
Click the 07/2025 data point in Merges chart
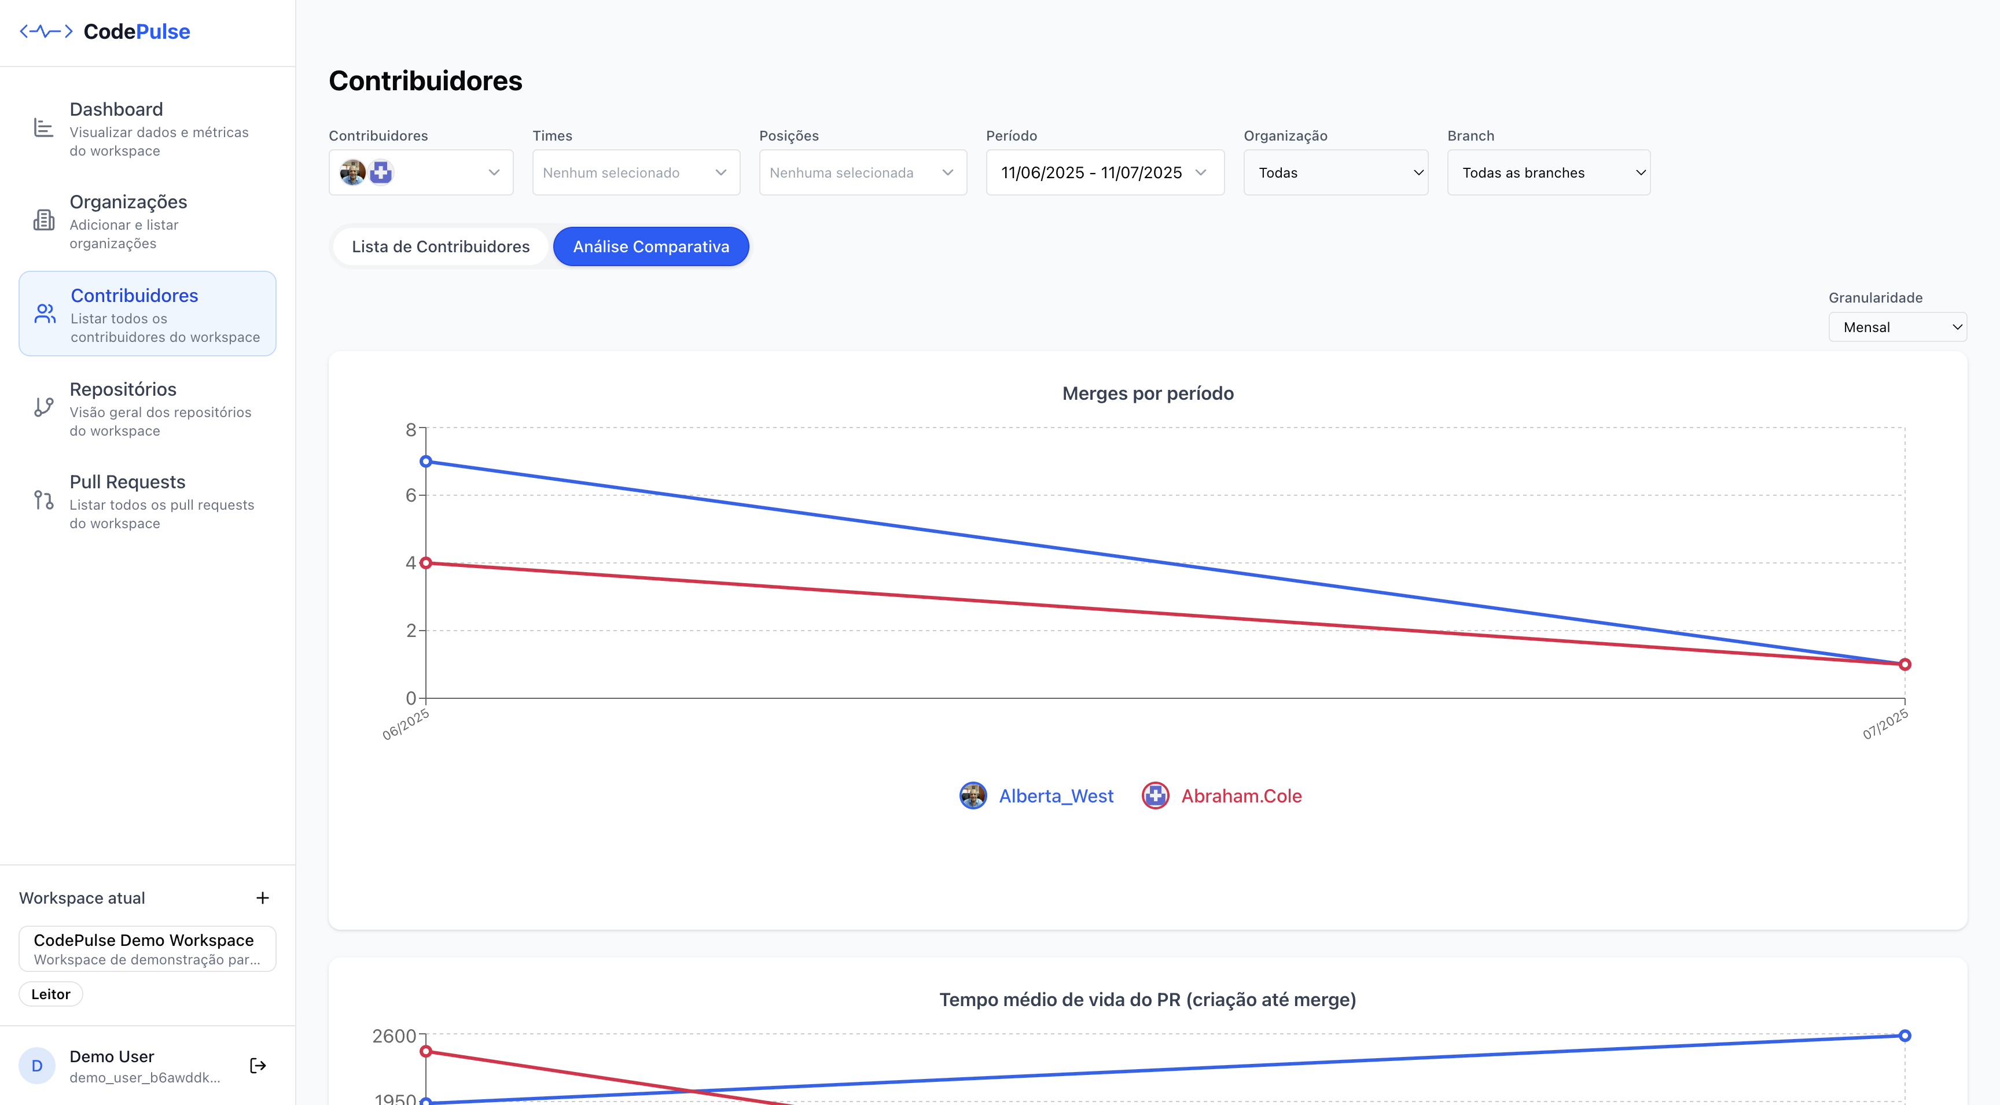(1905, 664)
